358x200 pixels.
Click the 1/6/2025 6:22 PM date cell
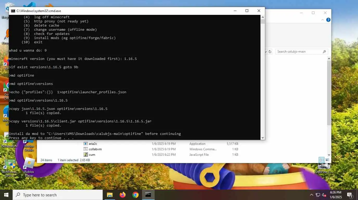click(164, 154)
